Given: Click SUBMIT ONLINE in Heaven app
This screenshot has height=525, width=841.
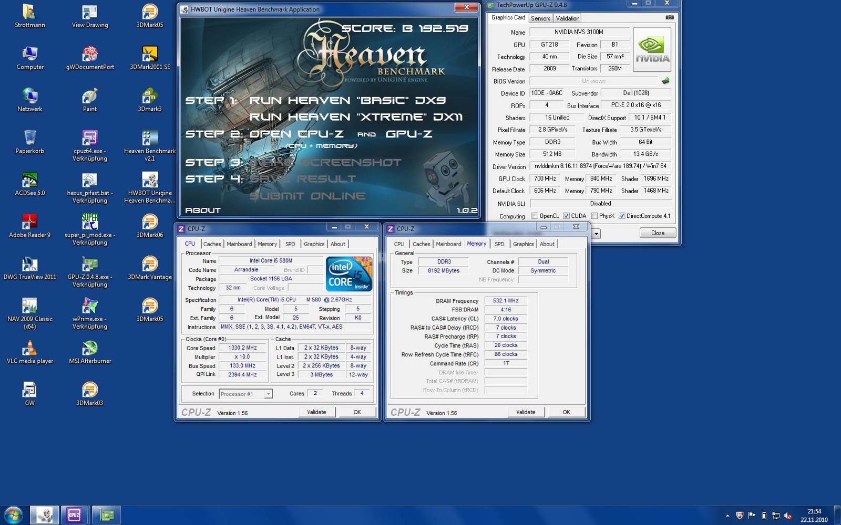Looking at the screenshot, I should pyautogui.click(x=307, y=196).
